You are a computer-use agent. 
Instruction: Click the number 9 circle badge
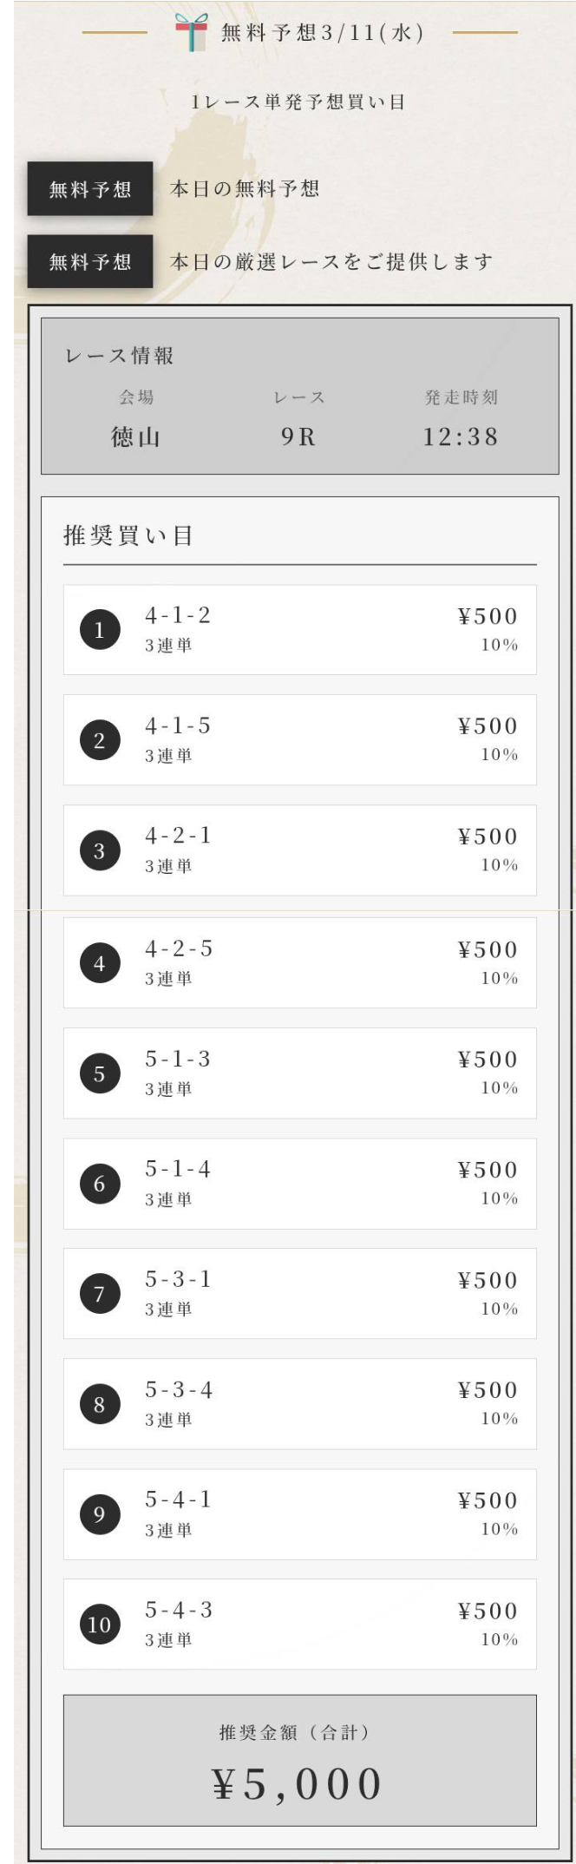pos(100,1514)
